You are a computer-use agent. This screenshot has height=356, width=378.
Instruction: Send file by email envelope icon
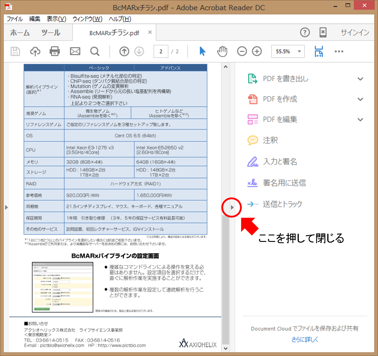pyautogui.click(x=75, y=52)
